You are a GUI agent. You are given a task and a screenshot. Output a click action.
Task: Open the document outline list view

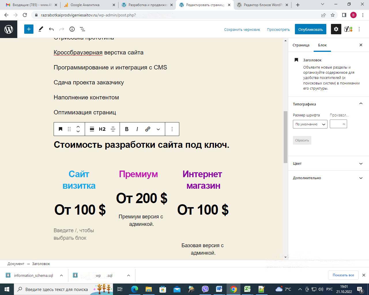pos(82,29)
